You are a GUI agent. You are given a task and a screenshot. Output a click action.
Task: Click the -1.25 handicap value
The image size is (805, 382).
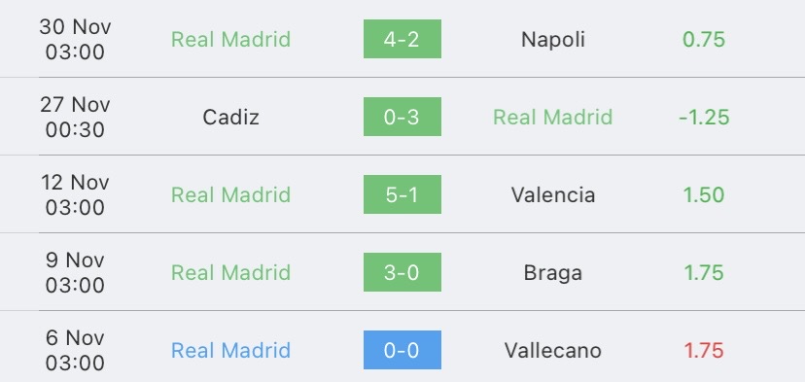click(x=704, y=117)
